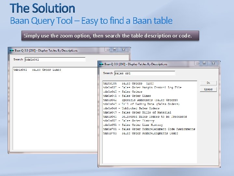Close the back BaanQ window
This screenshot has width=234, height=176.
tap(124, 50)
